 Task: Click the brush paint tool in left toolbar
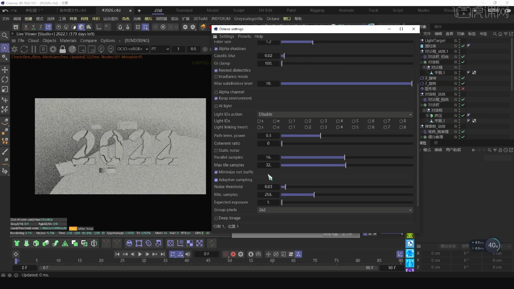tap(5, 152)
